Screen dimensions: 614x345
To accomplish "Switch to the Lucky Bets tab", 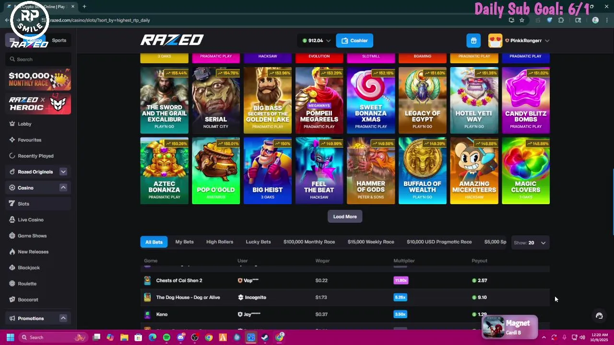I will [258, 242].
